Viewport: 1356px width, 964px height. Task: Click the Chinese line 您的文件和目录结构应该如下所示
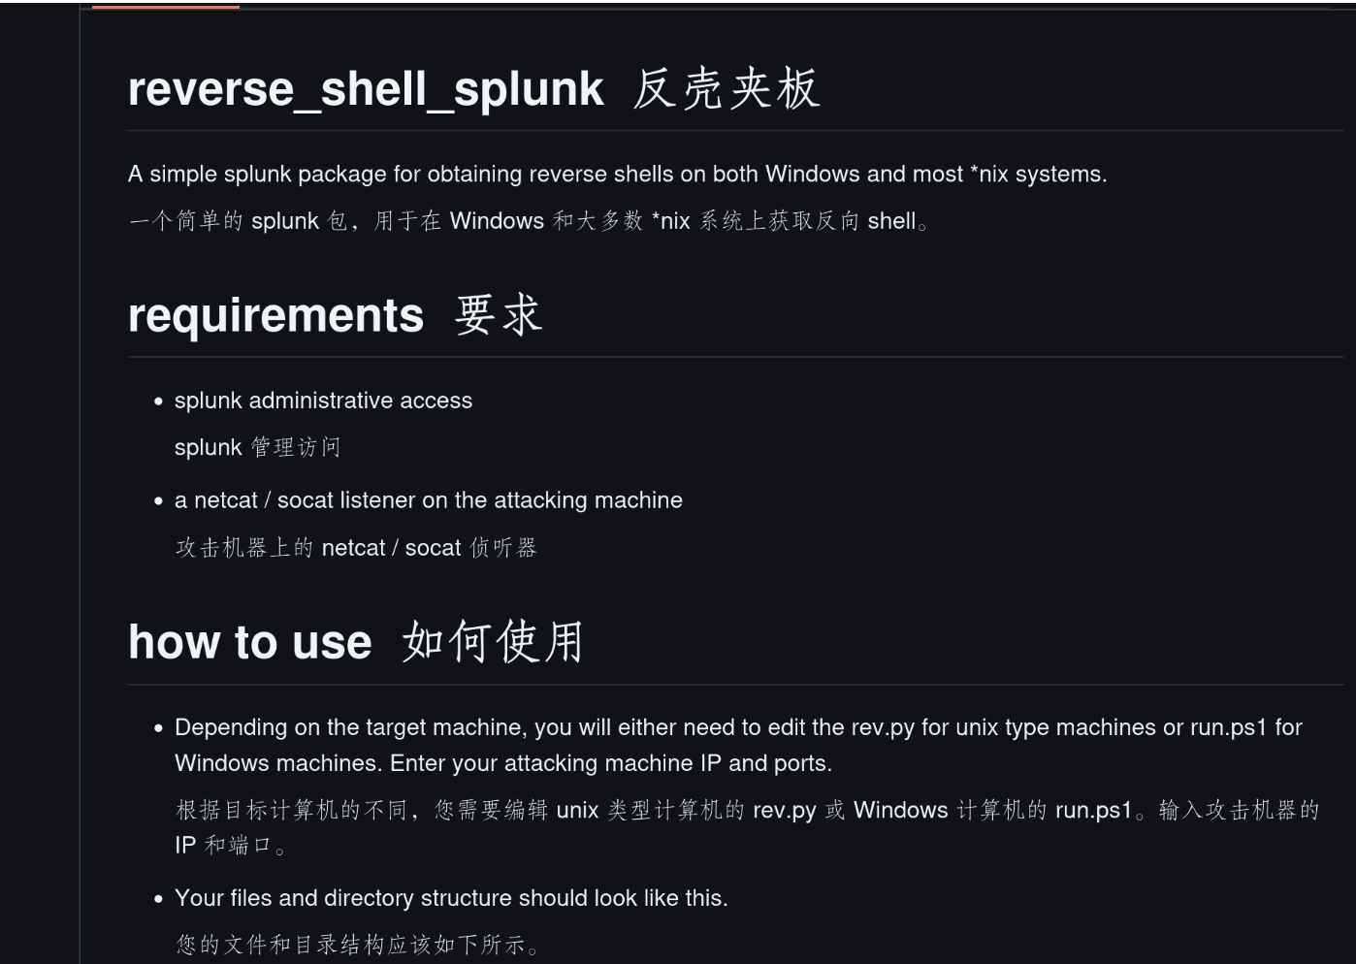pos(356,945)
